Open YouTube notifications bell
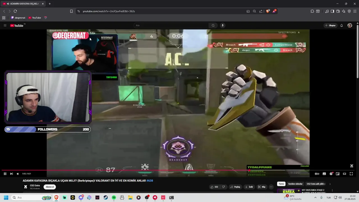The image size is (359, 202). click(x=342, y=26)
